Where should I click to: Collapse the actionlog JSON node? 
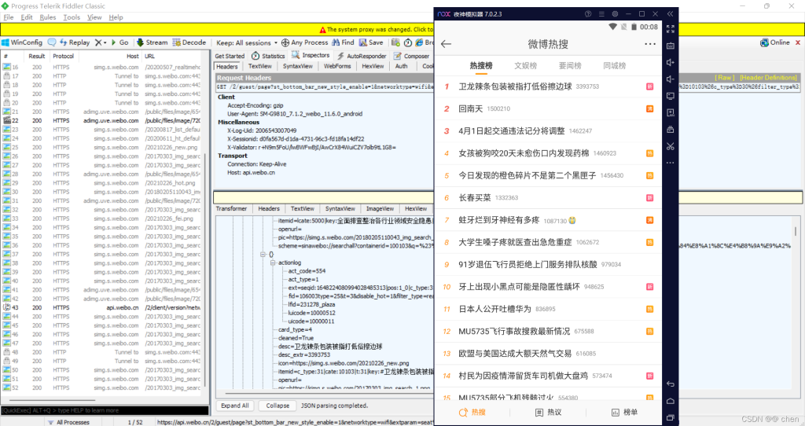point(273,263)
